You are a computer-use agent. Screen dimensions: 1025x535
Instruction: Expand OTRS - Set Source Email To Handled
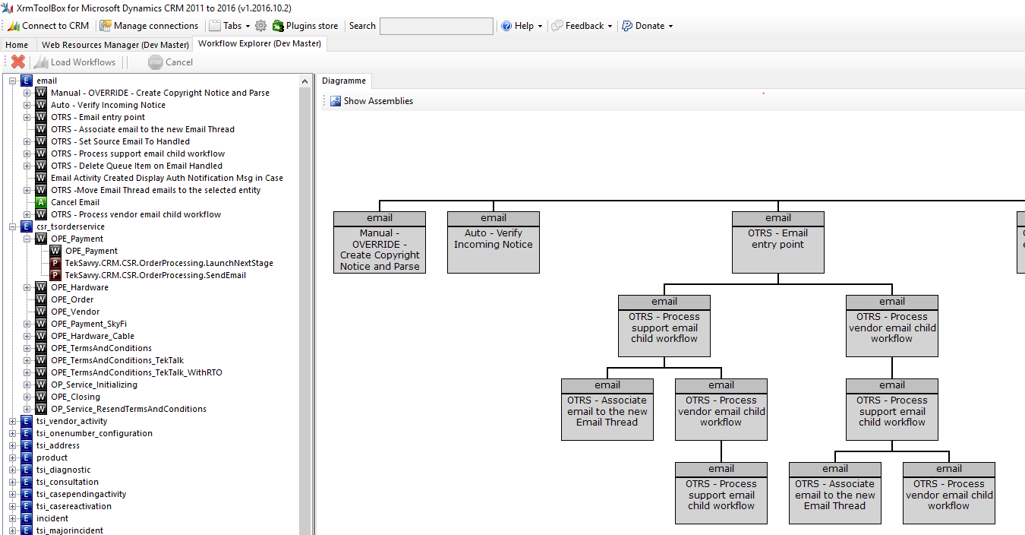coord(27,141)
